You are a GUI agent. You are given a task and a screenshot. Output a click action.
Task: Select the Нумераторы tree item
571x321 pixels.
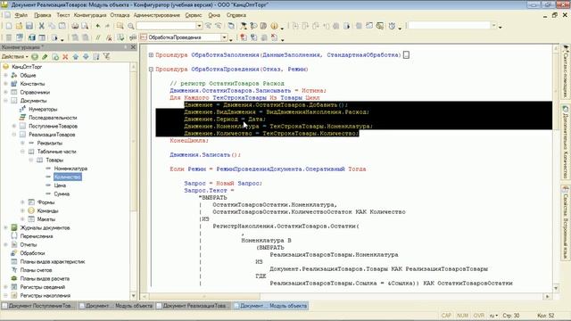pos(43,109)
